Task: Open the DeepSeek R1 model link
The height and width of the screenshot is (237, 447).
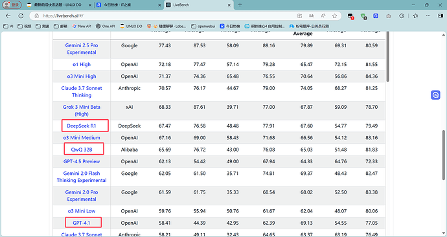Action: tap(82, 126)
